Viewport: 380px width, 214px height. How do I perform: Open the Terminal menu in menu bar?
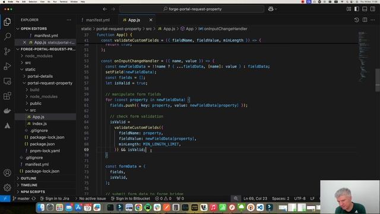[64, 2]
